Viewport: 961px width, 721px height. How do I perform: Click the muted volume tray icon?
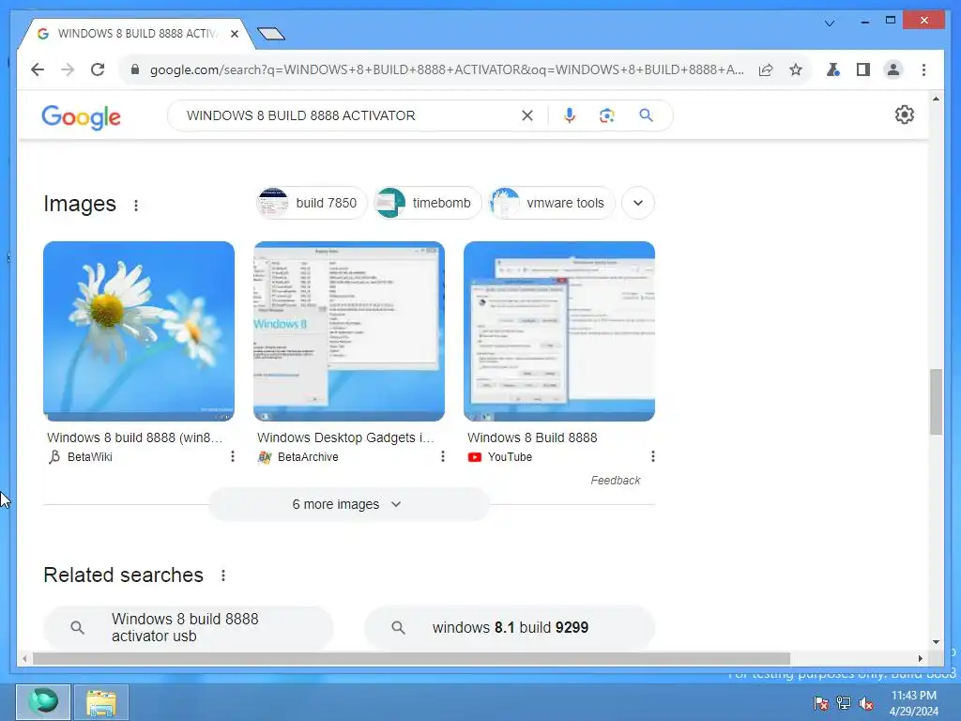tap(866, 703)
